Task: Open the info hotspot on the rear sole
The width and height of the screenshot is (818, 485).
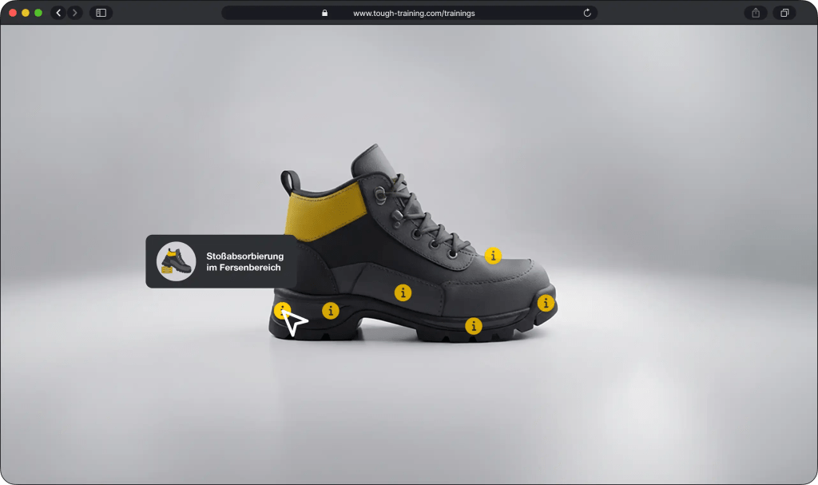Action: point(330,310)
